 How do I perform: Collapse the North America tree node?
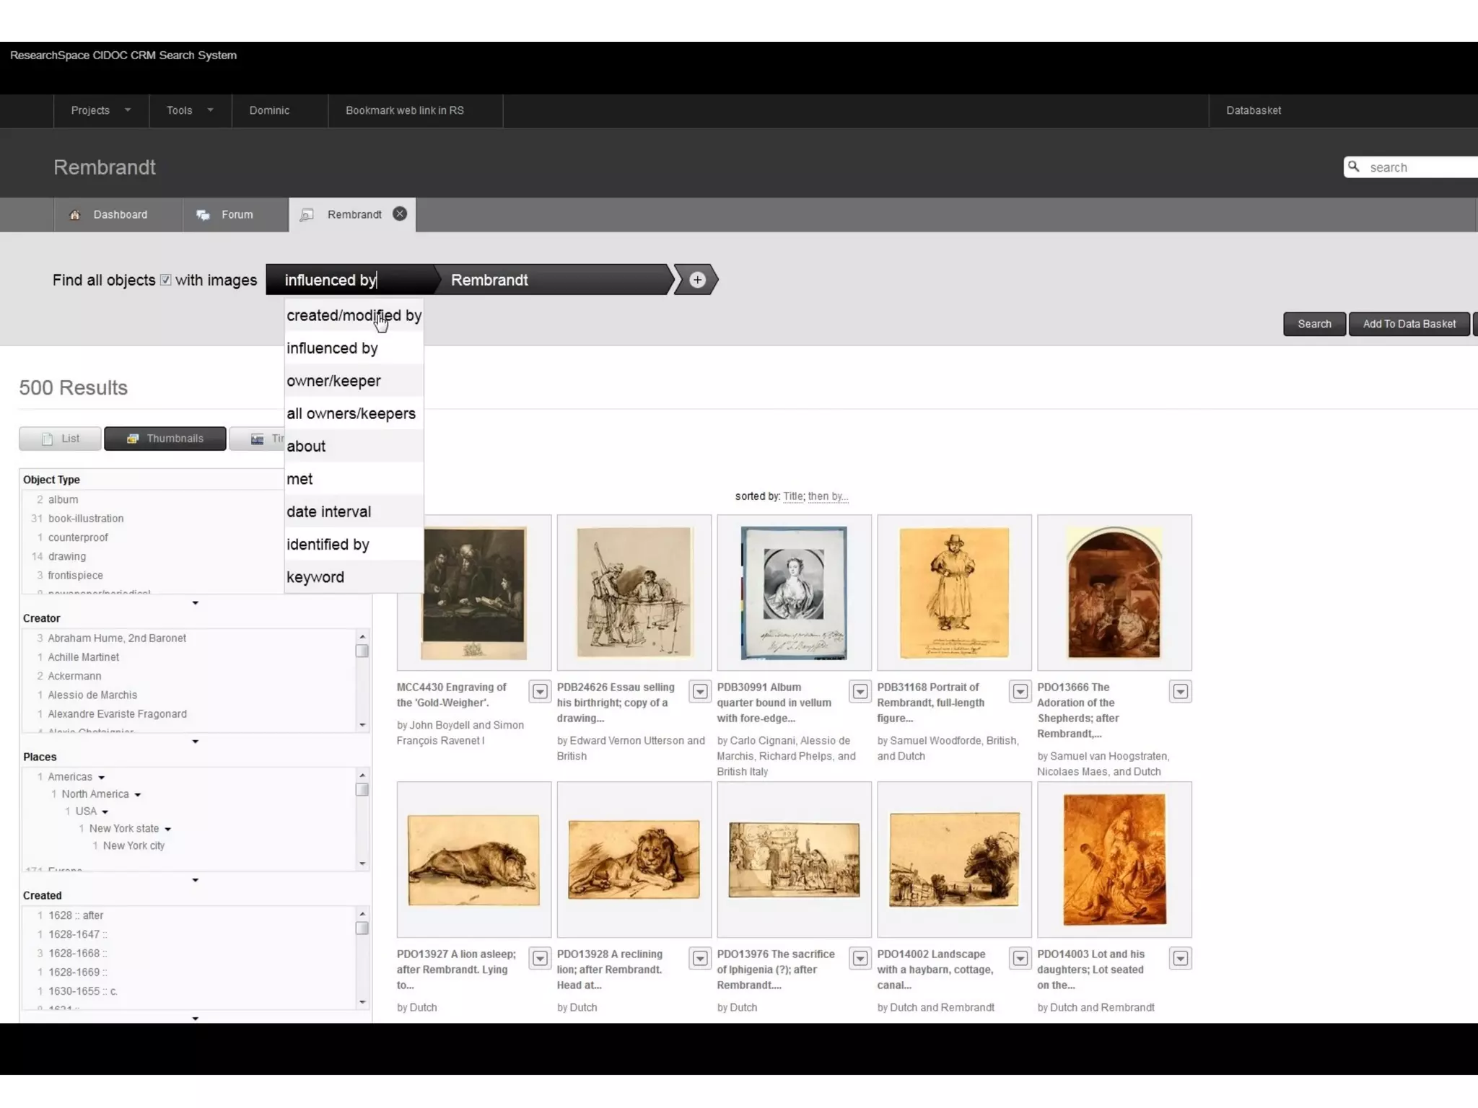pyautogui.click(x=138, y=795)
